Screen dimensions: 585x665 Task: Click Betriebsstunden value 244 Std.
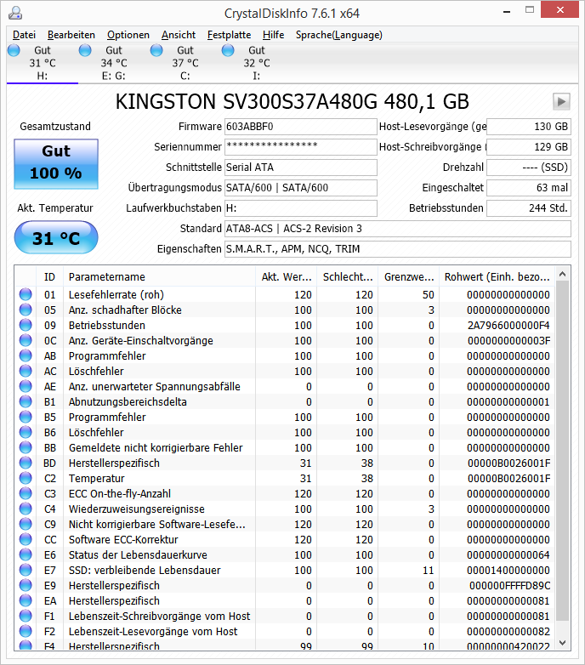529,207
